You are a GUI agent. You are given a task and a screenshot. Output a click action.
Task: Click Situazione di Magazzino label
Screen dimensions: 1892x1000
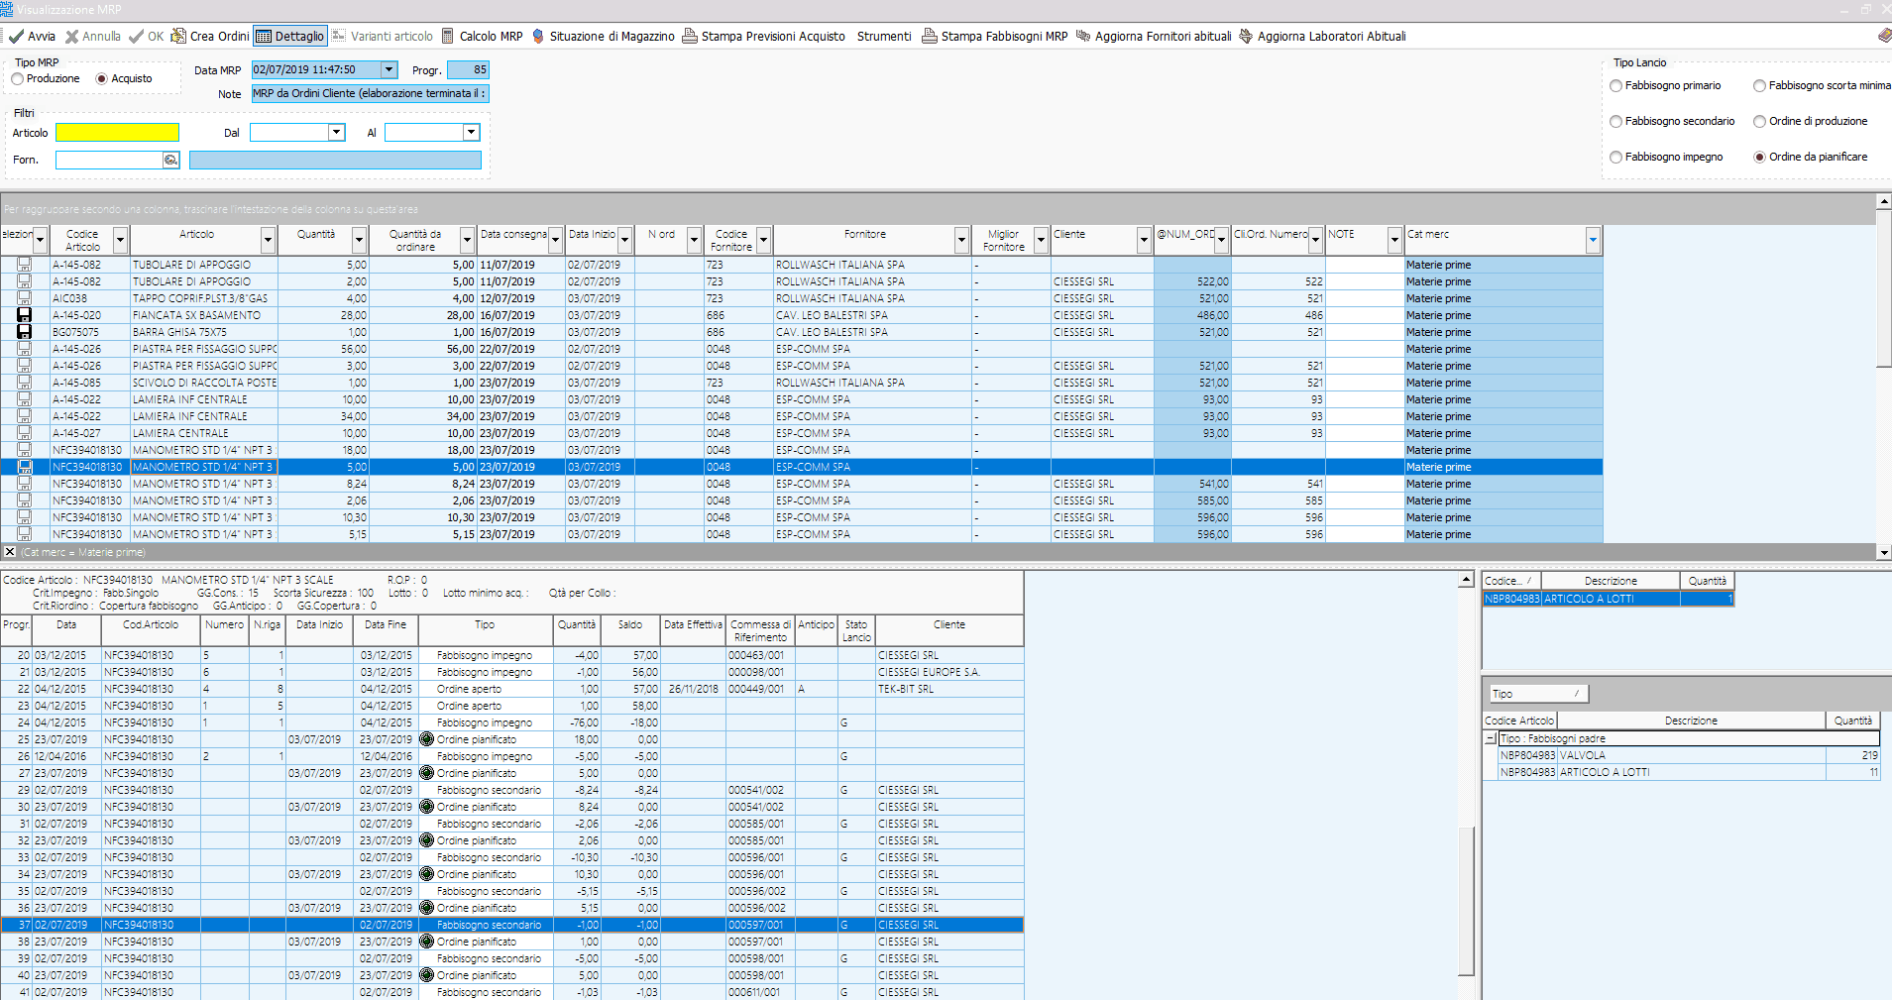(x=612, y=37)
